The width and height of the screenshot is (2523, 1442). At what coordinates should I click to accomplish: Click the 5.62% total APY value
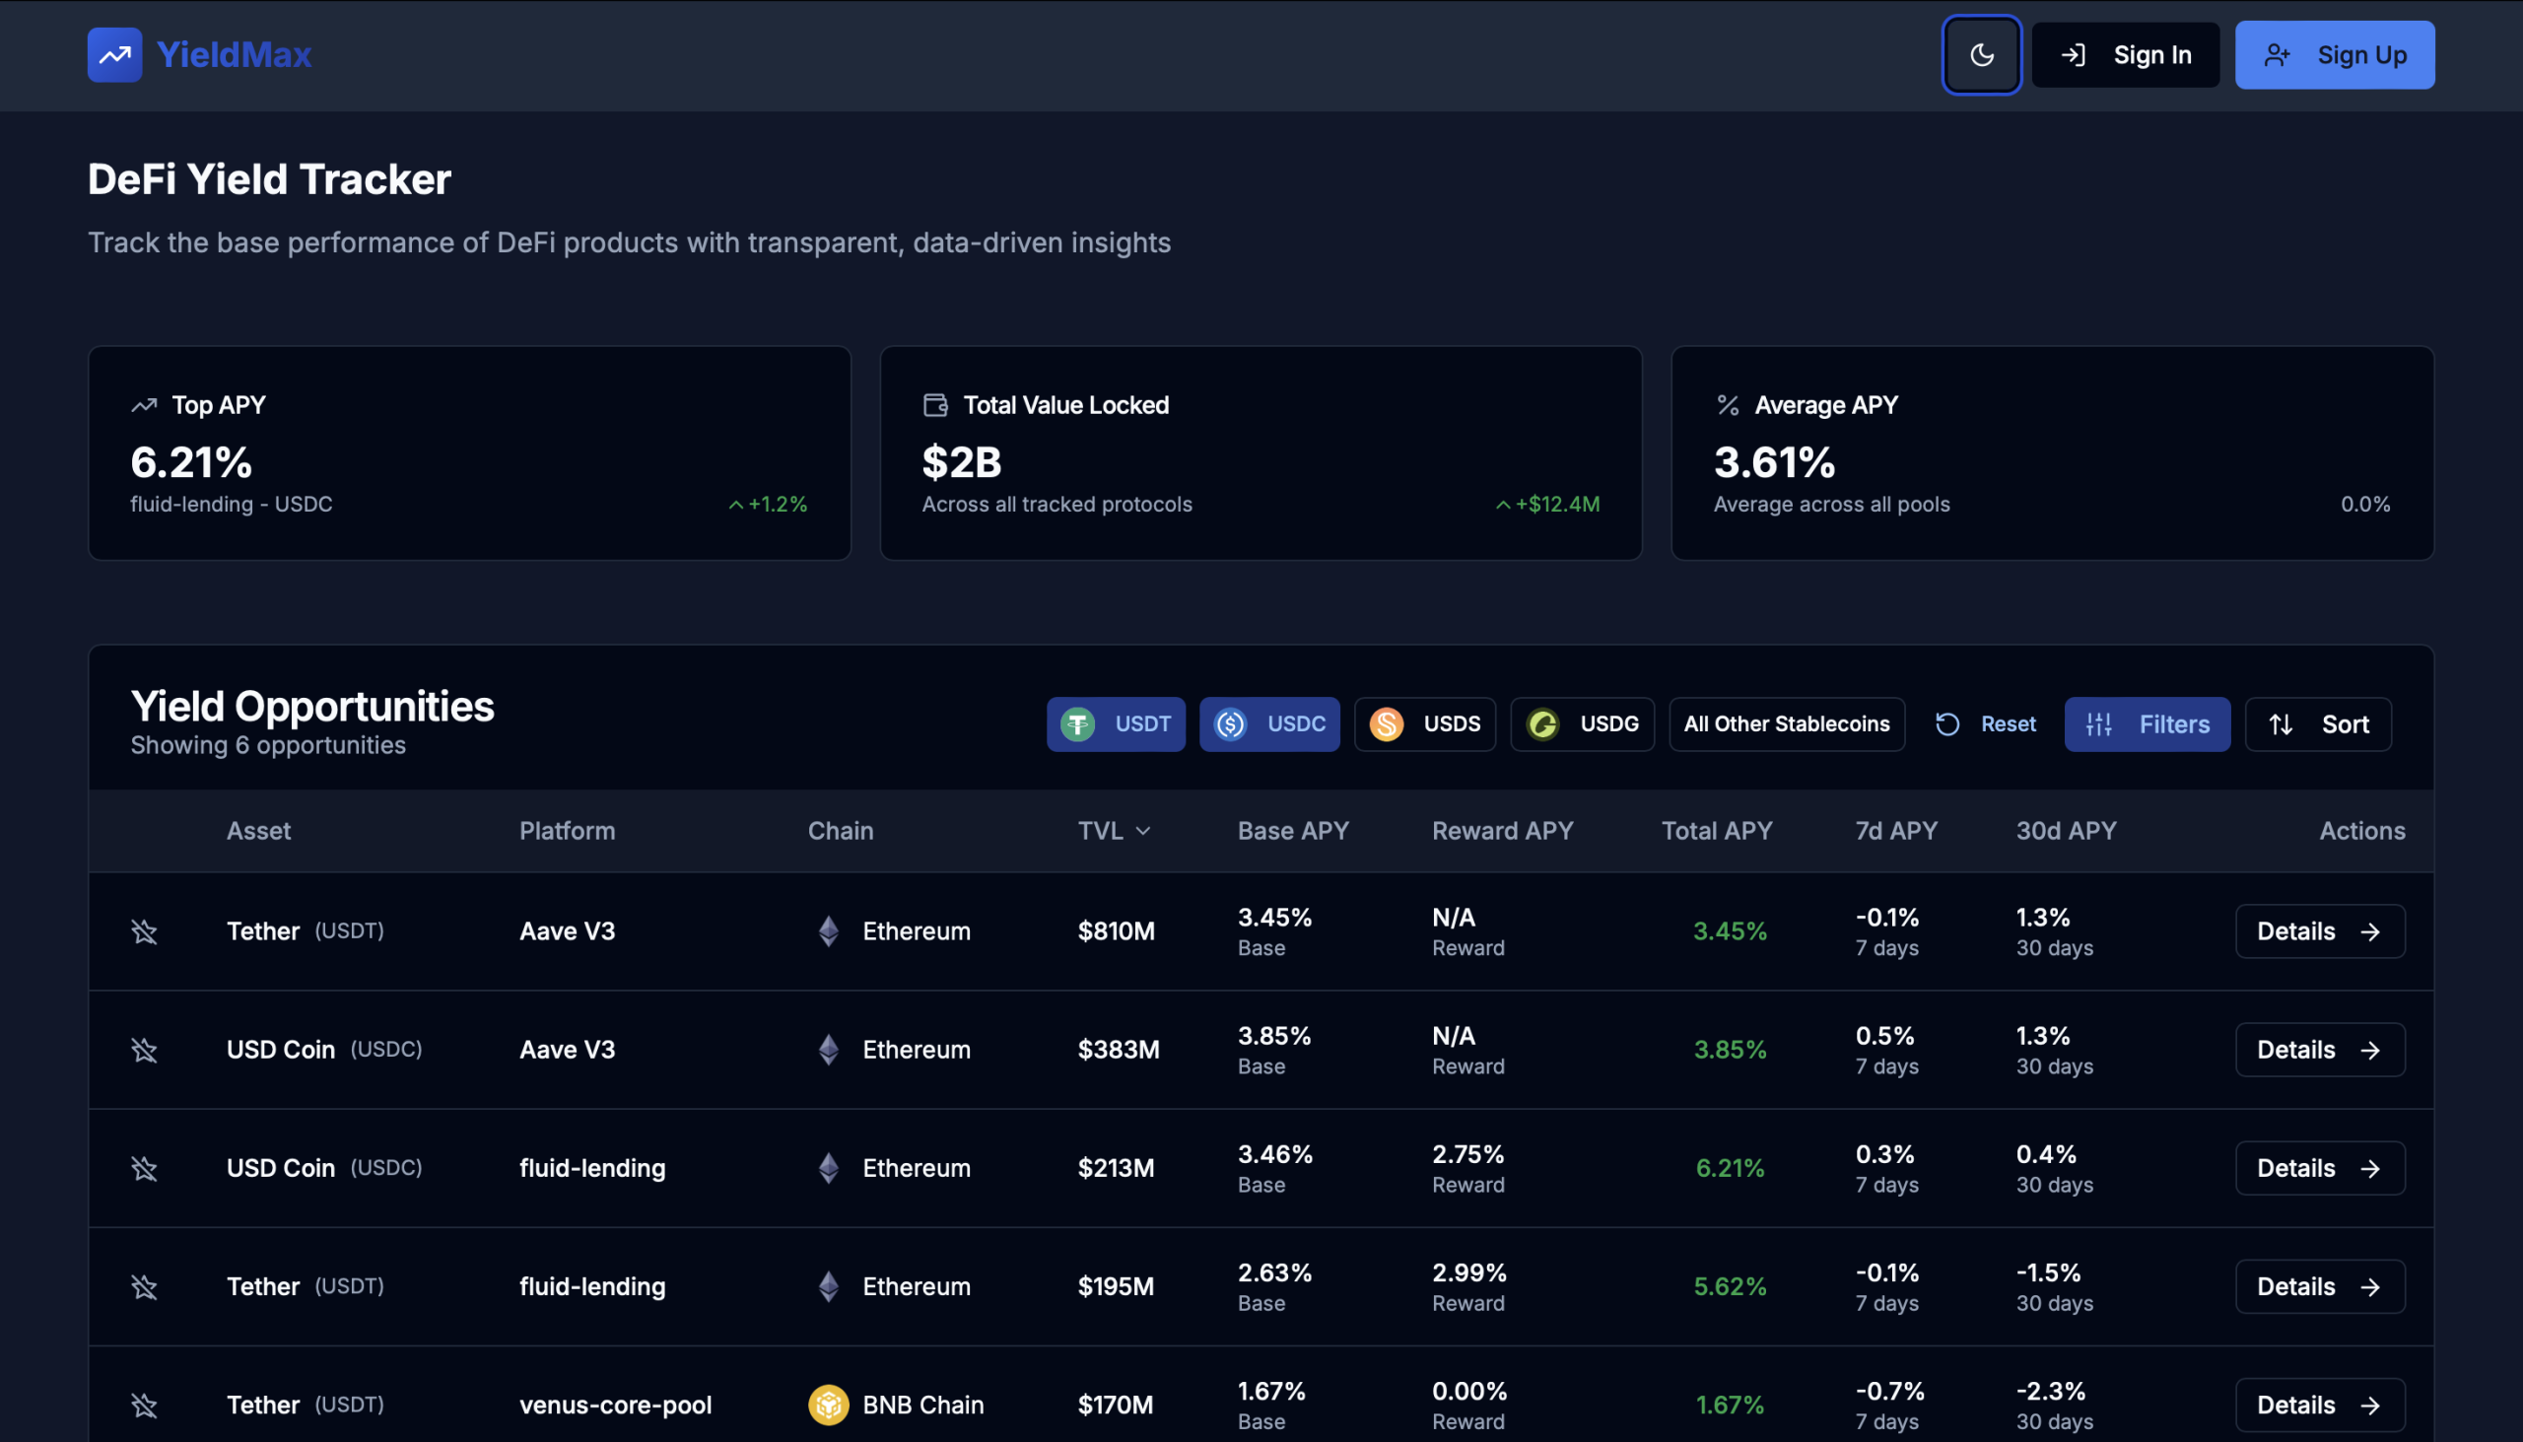tap(1730, 1286)
